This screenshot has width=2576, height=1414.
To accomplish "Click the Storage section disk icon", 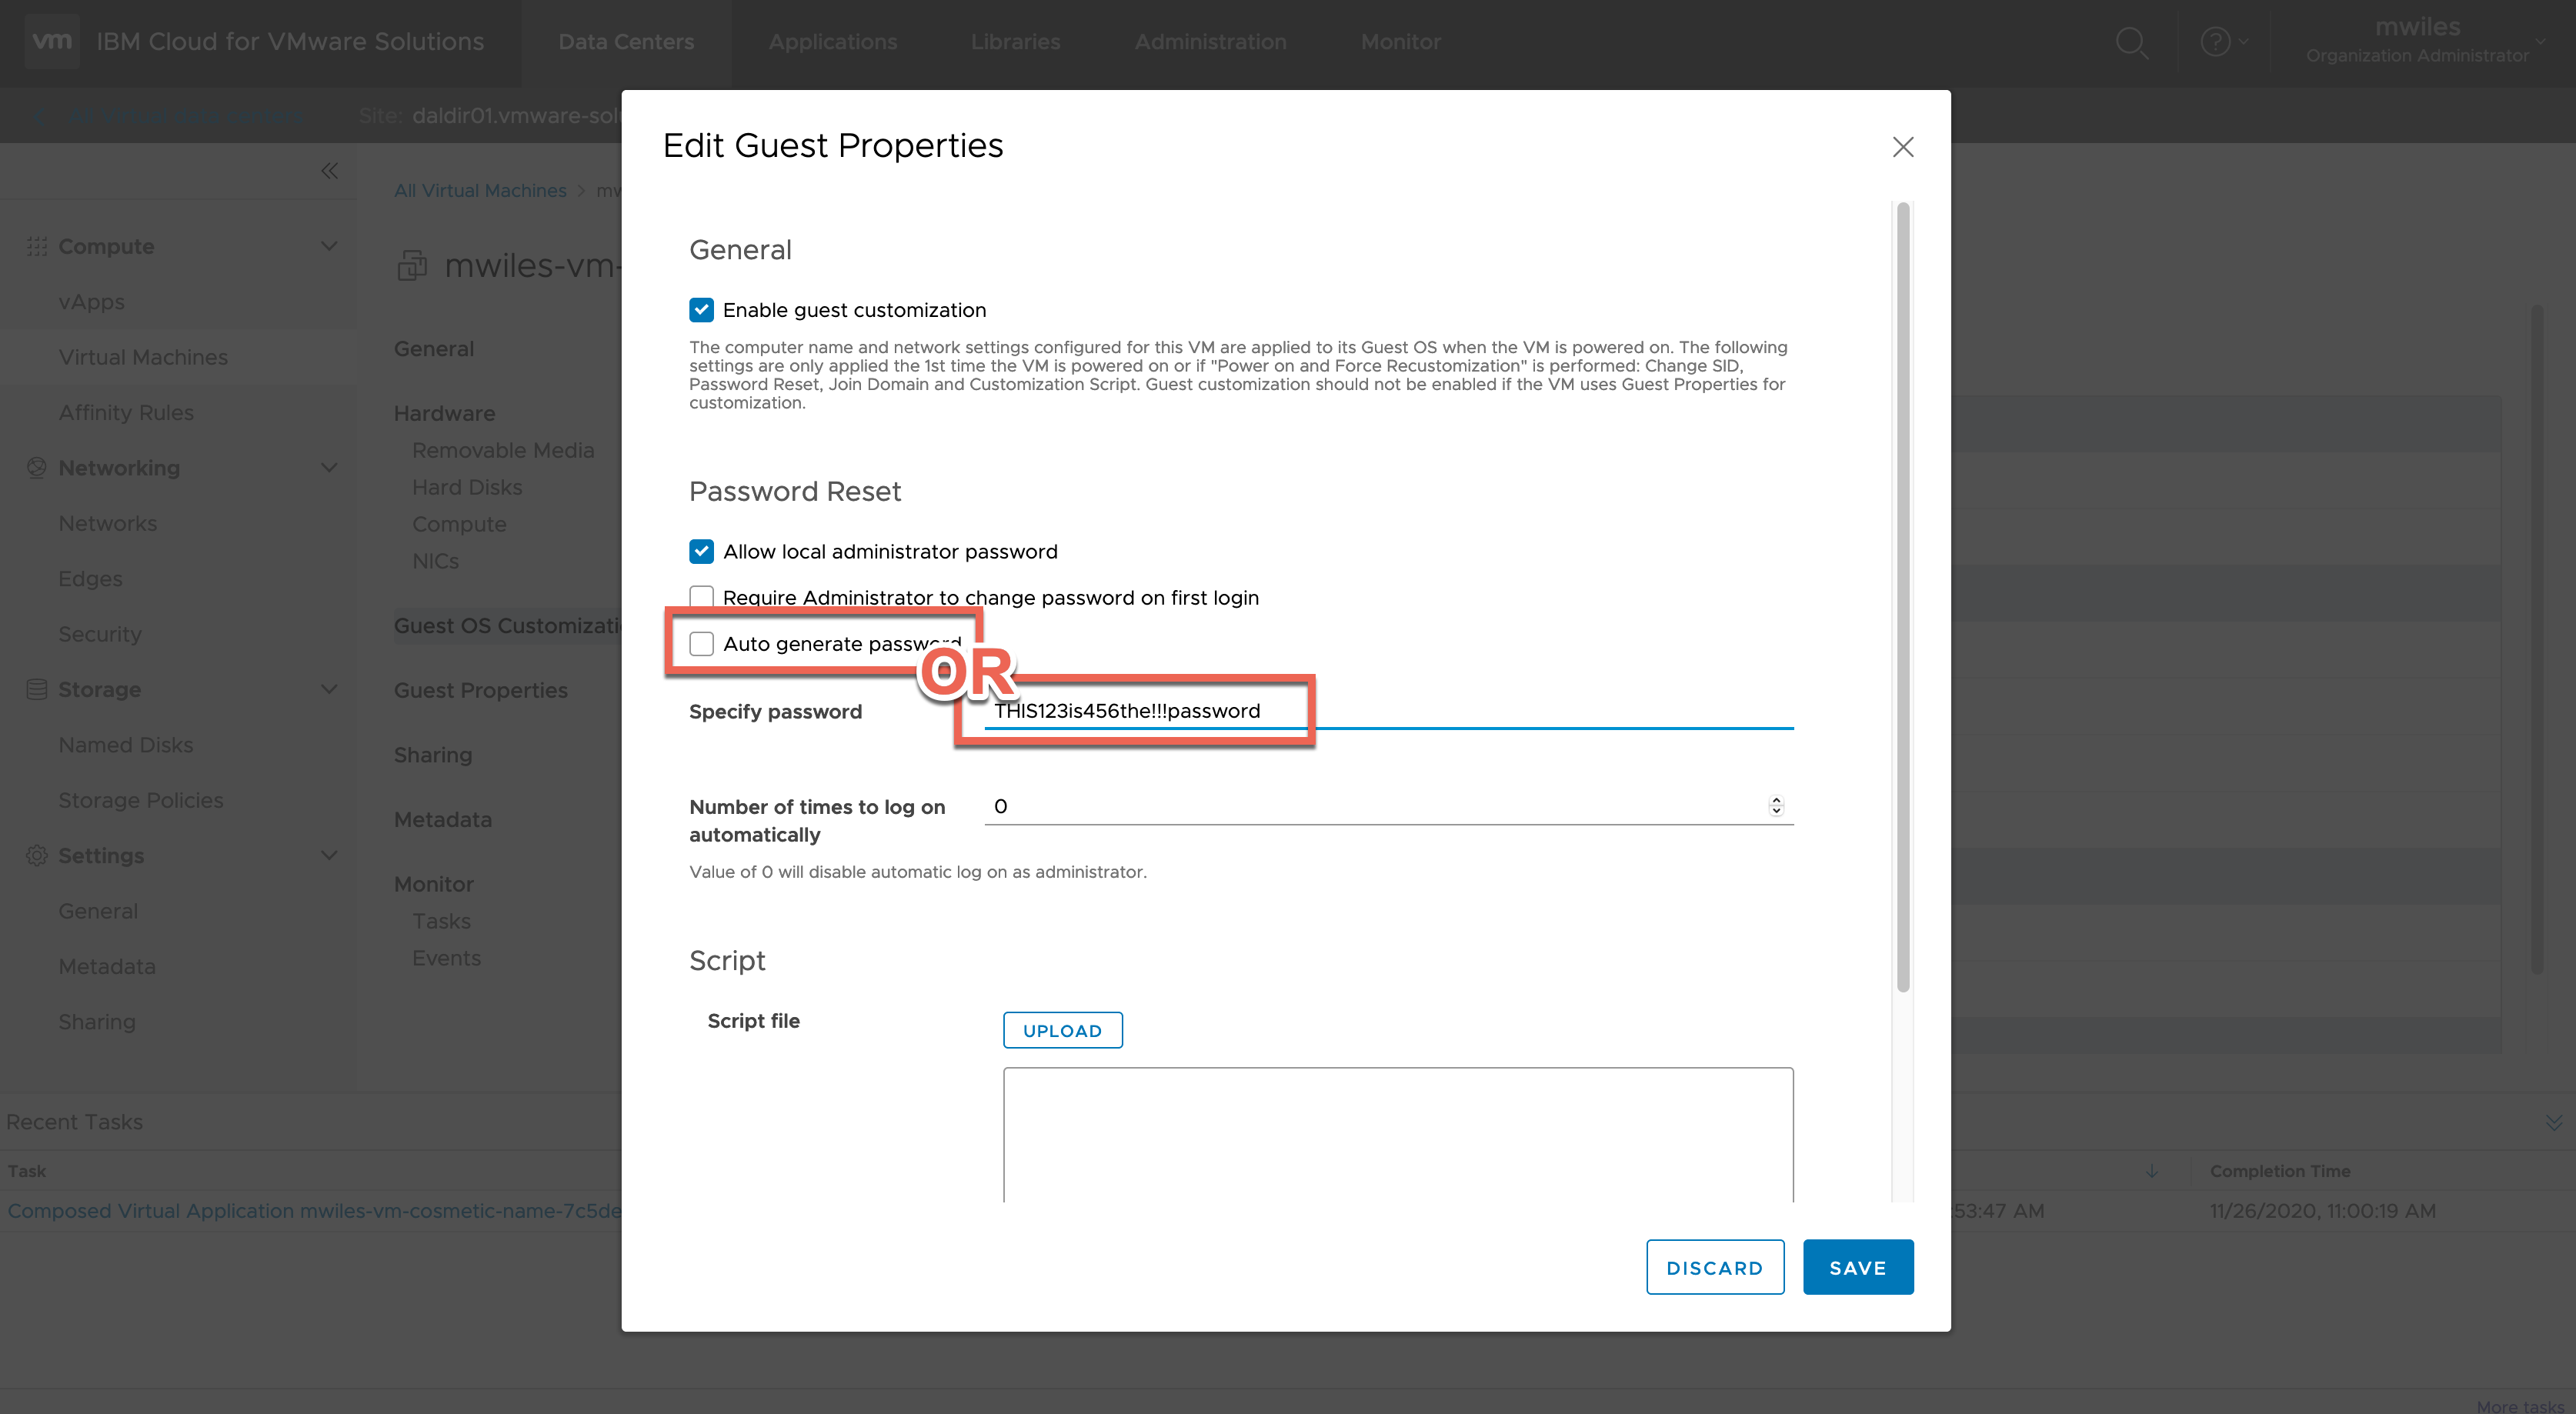I will [37, 689].
